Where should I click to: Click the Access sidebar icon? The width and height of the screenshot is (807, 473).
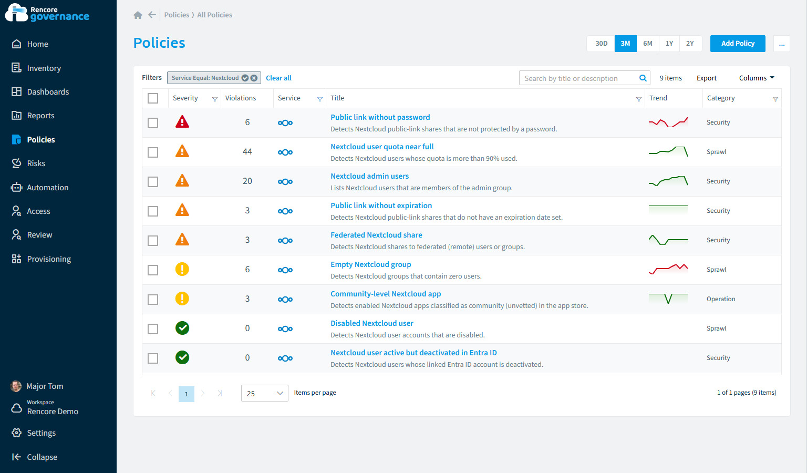(17, 211)
